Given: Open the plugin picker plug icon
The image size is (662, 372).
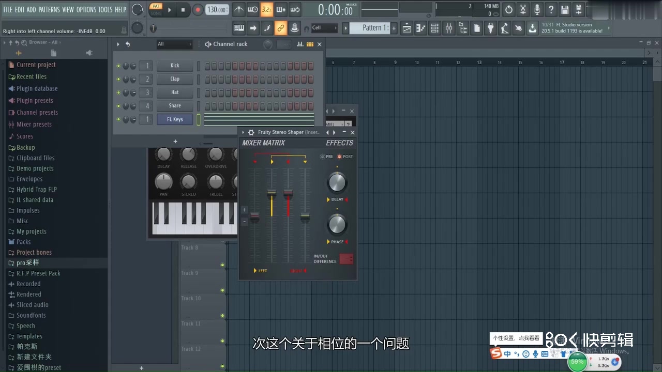Looking at the screenshot, I should pyautogui.click(x=491, y=28).
